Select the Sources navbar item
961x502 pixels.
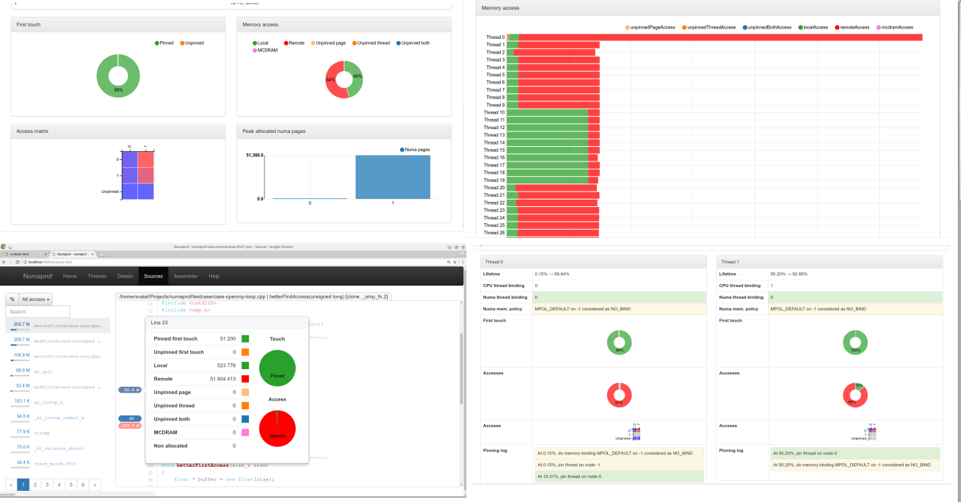(153, 276)
